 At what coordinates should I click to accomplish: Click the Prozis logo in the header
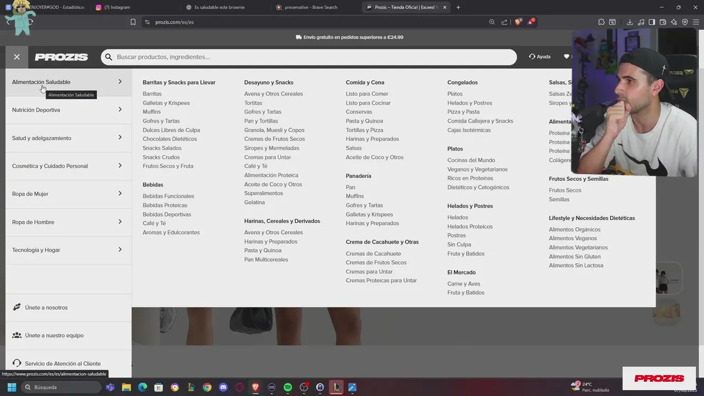coord(61,57)
